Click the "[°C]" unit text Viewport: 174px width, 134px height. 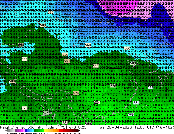point(63,127)
